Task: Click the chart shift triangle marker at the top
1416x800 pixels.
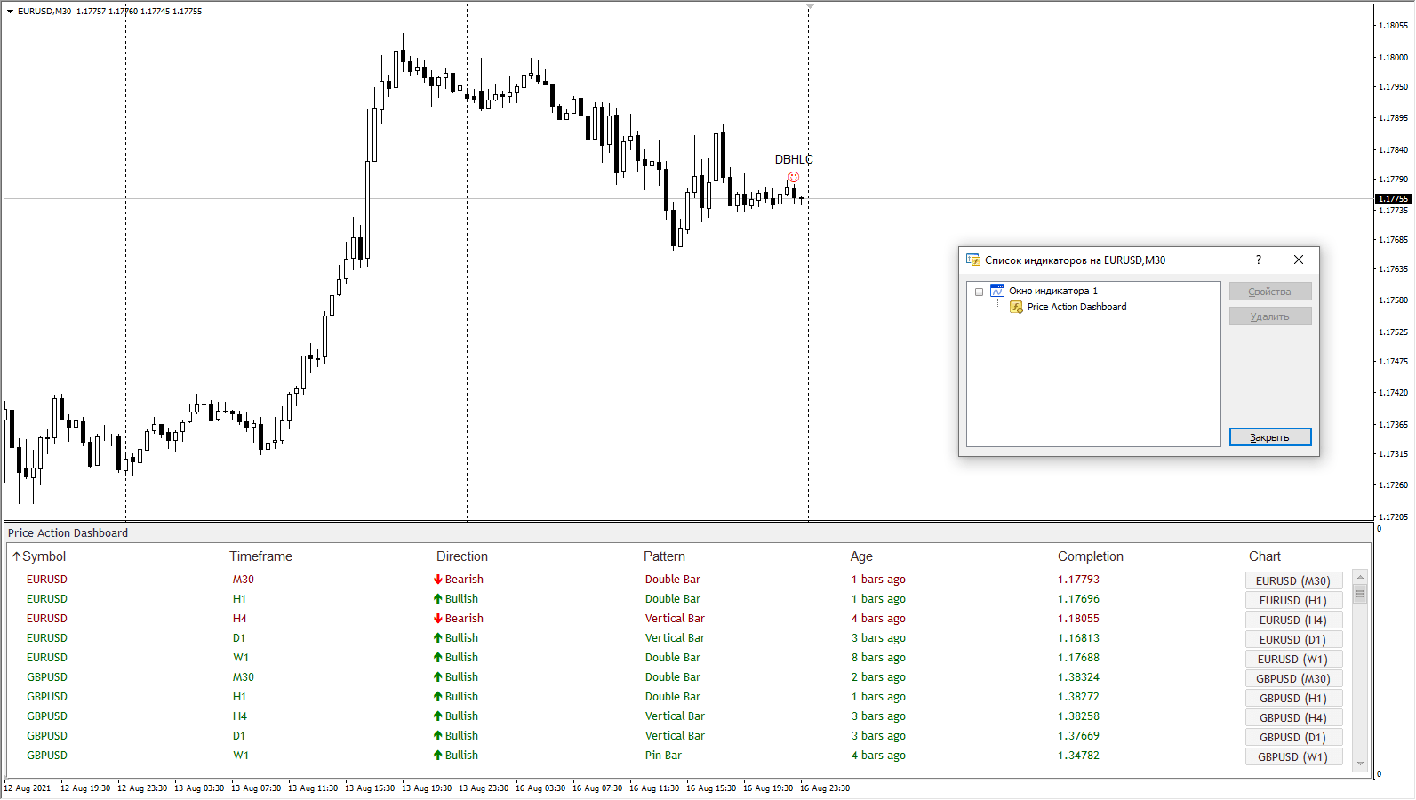Action: tap(811, 7)
